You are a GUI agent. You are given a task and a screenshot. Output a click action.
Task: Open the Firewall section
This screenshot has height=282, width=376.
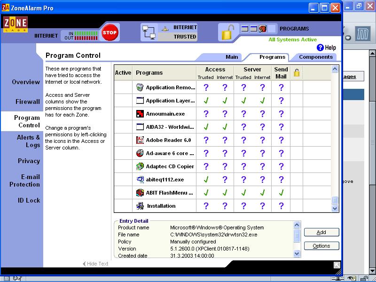[28, 102]
